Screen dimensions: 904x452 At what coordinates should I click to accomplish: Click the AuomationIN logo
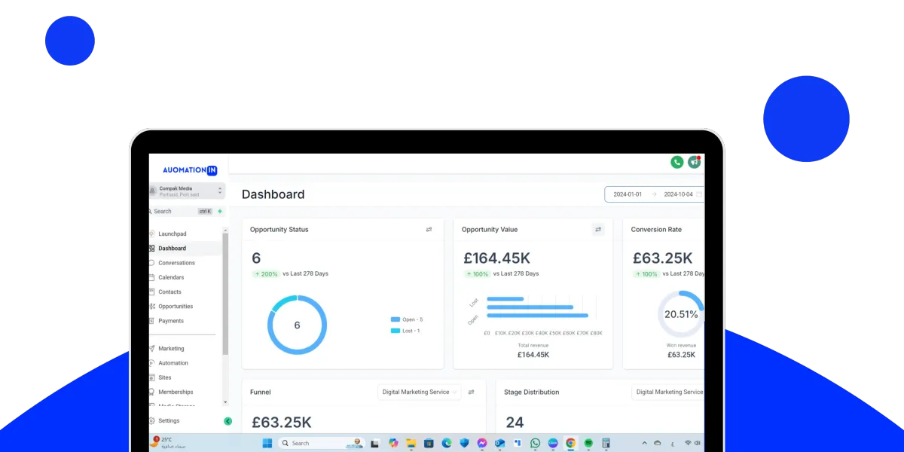click(x=189, y=170)
